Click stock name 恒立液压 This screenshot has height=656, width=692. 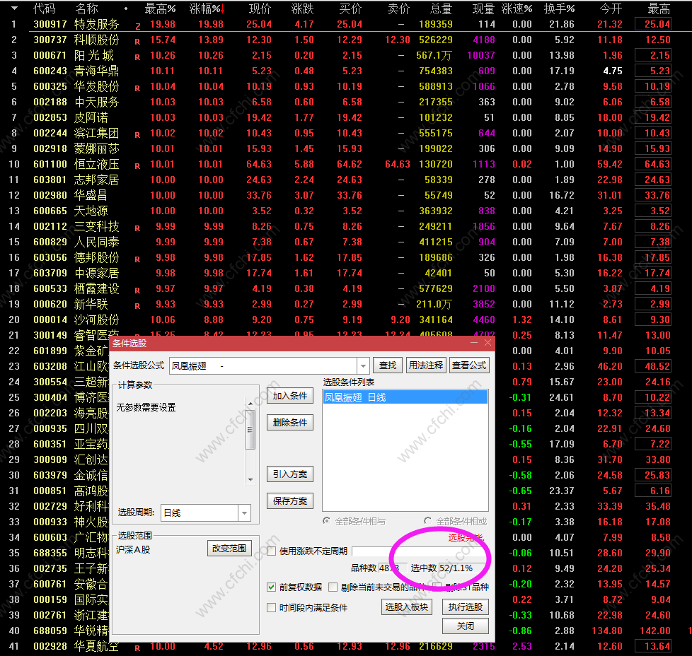pos(97,165)
